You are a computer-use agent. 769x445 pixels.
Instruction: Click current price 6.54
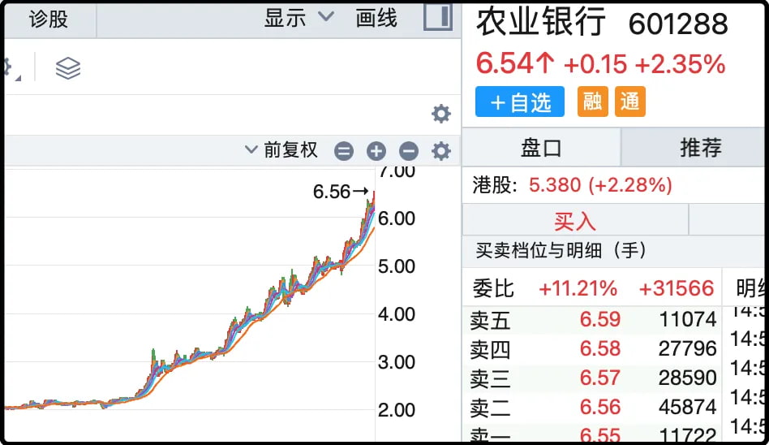click(x=515, y=63)
